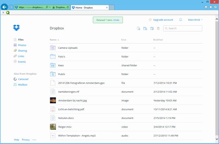Viewport: 219px width, 144px height.
Task: Open the Privacy link in the footer
Action: pos(26,140)
